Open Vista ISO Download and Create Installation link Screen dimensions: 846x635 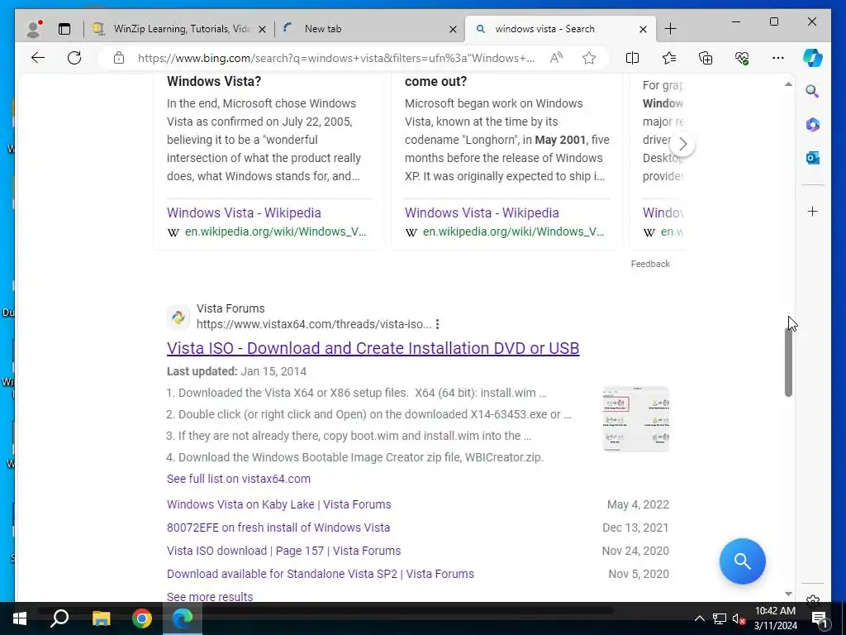(x=373, y=348)
